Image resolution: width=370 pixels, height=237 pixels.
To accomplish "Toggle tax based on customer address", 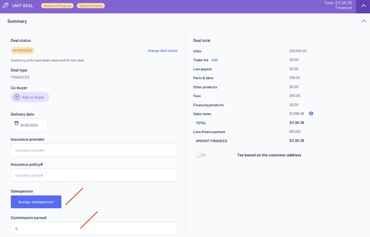I will point(201,155).
